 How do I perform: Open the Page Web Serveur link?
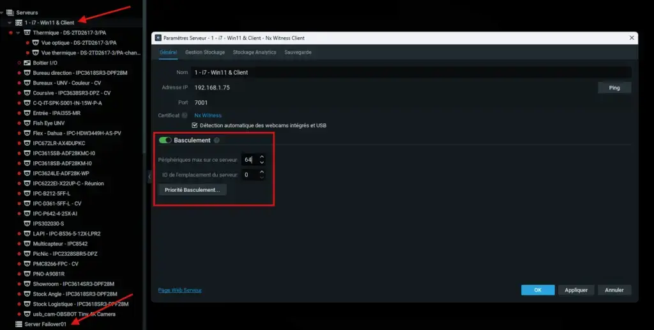pos(179,290)
